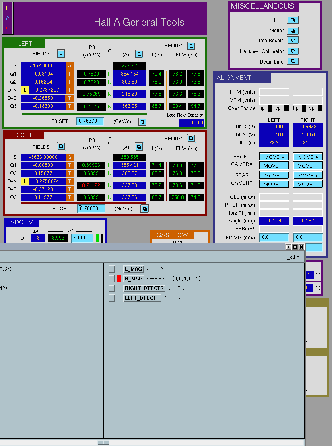The image size is (332, 446).
Task: Click LEFT Tilt X value -0.3008
Action: pos(274,127)
